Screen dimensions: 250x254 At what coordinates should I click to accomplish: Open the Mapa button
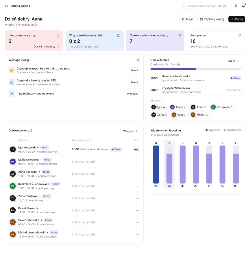(188, 19)
